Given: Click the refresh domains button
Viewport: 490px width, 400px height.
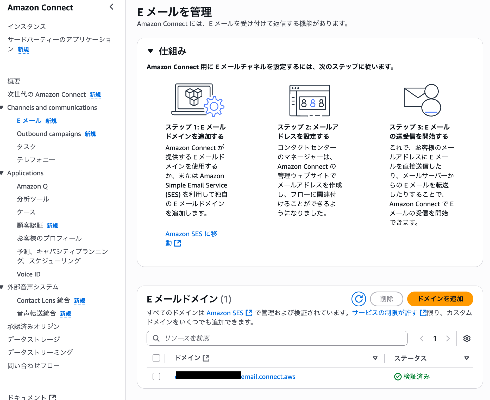Looking at the screenshot, I should [x=359, y=299].
